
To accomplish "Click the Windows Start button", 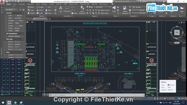I will (3, 102).
